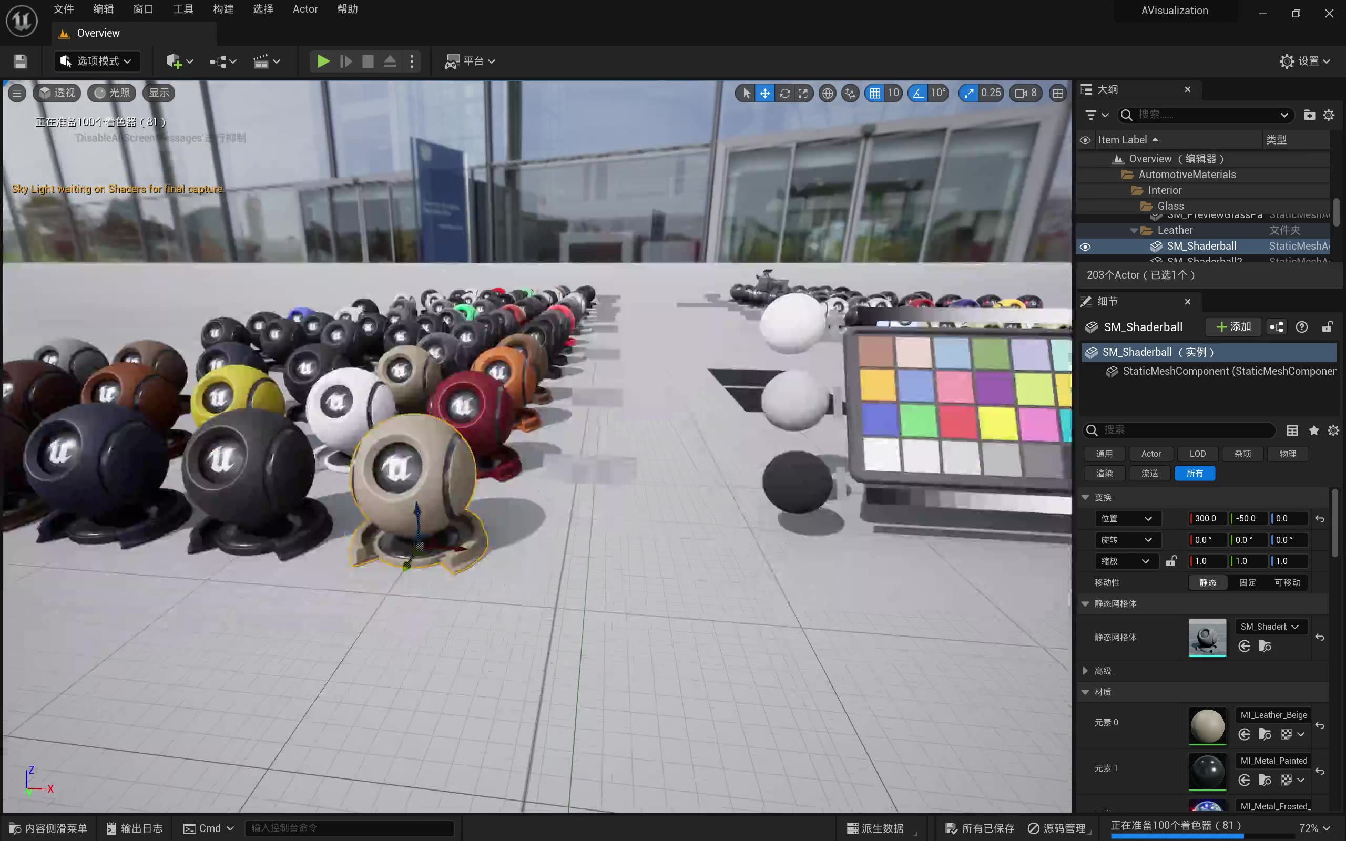Open the Sequencer cinematics menu

pos(267,61)
